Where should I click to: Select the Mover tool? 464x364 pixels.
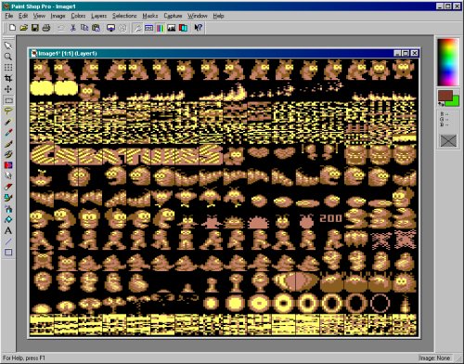(x=8, y=89)
